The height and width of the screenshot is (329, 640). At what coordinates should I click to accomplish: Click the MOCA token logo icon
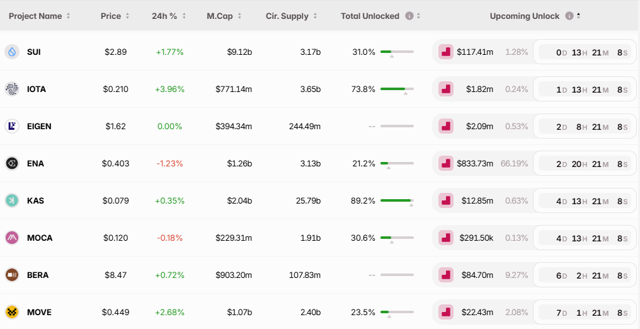pyautogui.click(x=12, y=238)
